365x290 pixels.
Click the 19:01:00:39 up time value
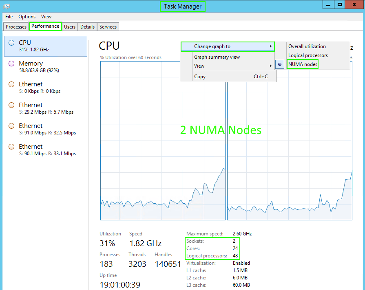point(120,285)
